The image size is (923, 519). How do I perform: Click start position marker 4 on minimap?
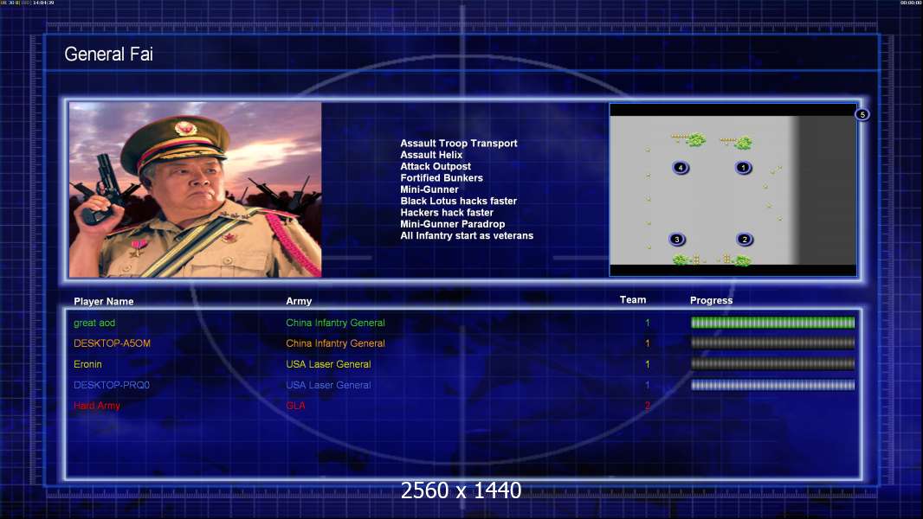[x=681, y=168]
